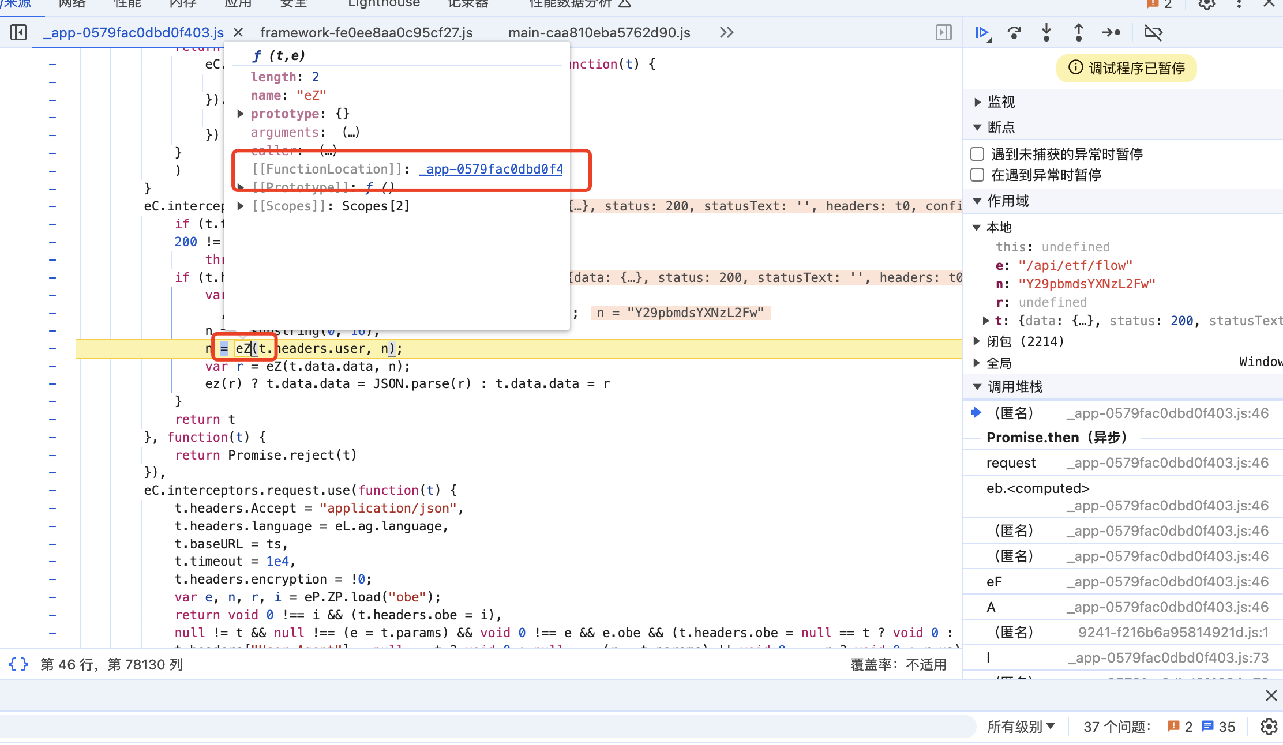1283x745 pixels.
Task: Switch to framework-fe0ee8aa0c95cf27.js tab
Action: (x=366, y=33)
